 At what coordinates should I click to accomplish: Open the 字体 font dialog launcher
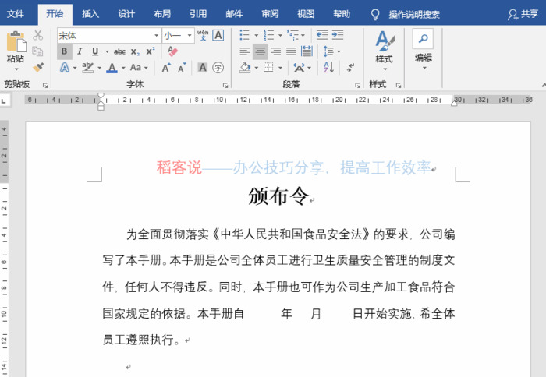click(x=225, y=85)
